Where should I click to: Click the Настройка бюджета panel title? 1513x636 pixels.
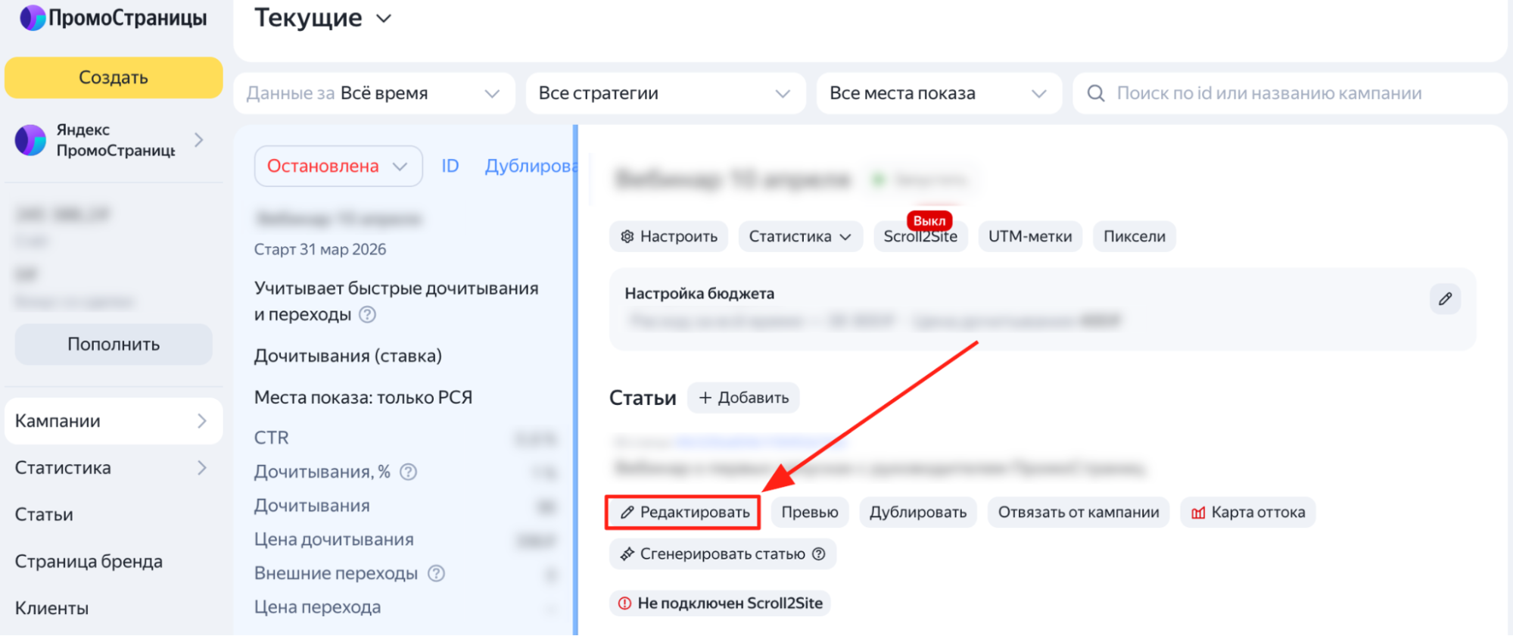pyautogui.click(x=699, y=294)
